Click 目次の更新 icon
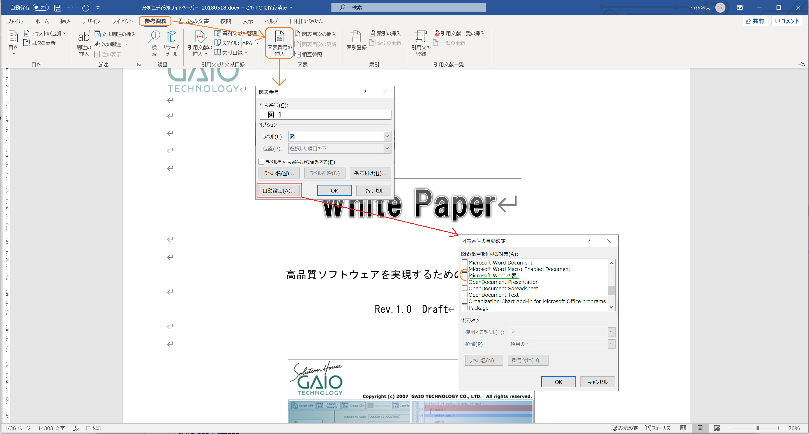Screen dimensions: 809x434 [27, 43]
